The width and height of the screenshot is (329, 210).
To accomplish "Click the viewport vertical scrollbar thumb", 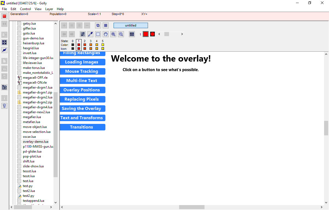I will [x=326, y=128].
